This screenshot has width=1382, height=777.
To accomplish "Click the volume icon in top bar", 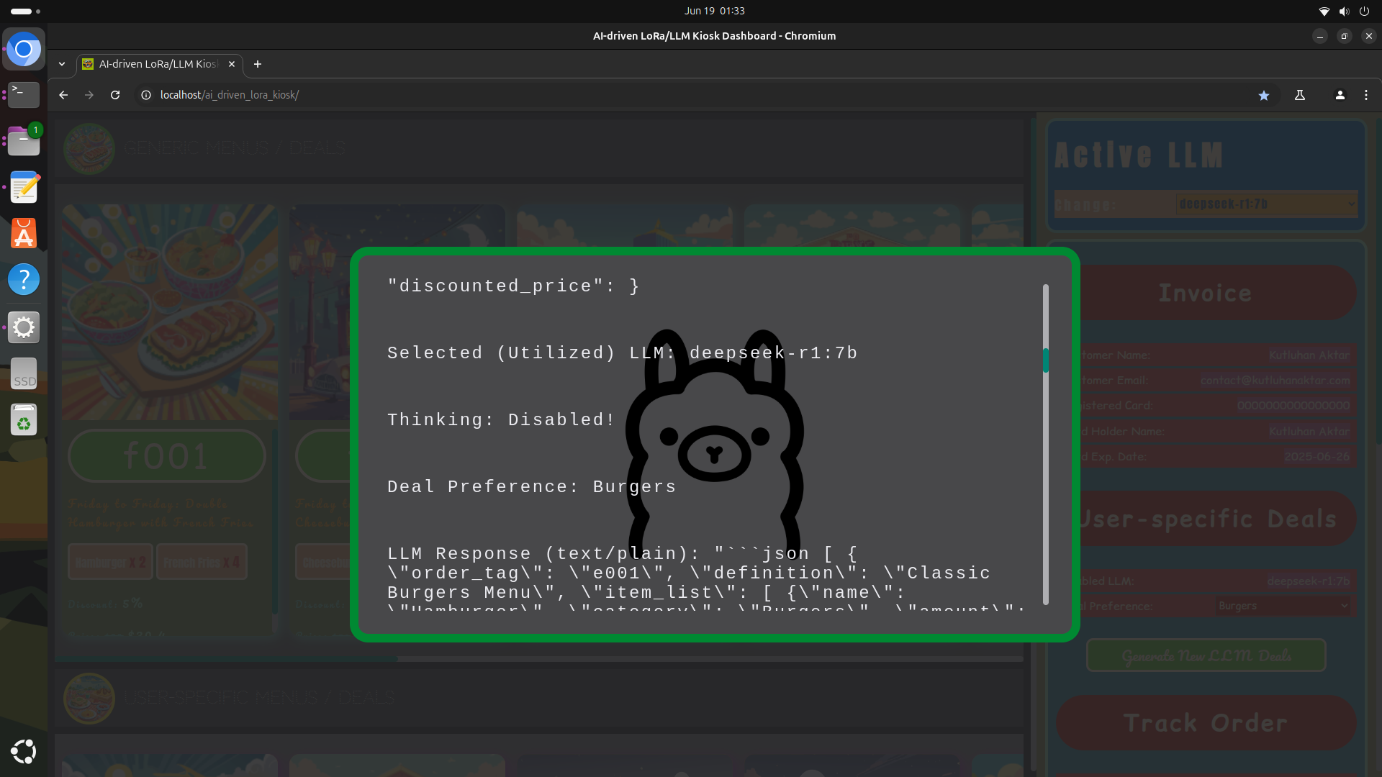I will tap(1344, 11).
